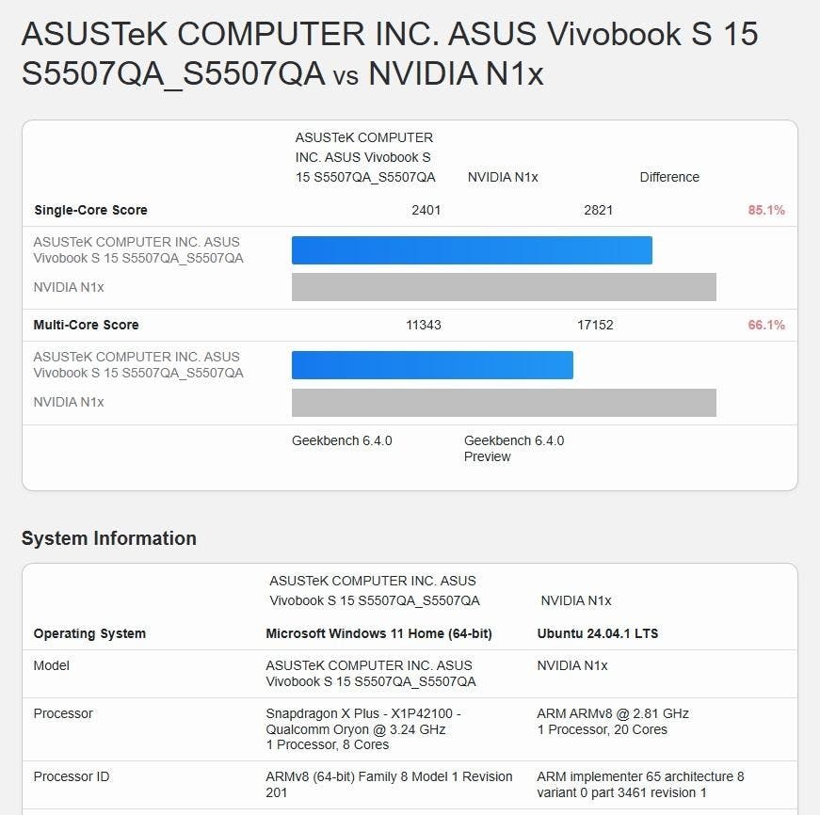Screen dimensions: 820x815
Task: Click the page title heading
Action: click(x=390, y=54)
